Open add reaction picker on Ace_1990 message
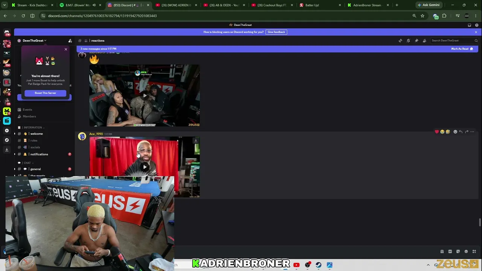 (x=455, y=132)
